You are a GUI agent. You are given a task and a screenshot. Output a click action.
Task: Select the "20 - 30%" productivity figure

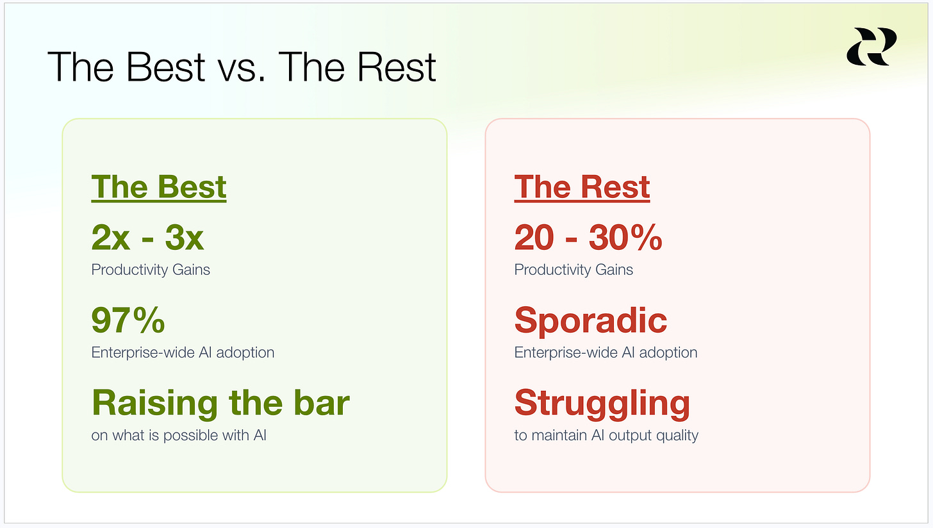click(x=588, y=238)
